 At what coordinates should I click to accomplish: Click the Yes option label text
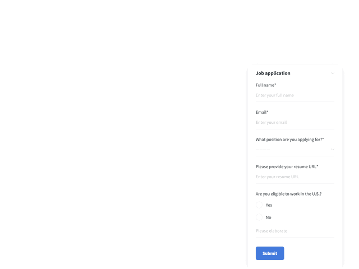[x=269, y=205]
